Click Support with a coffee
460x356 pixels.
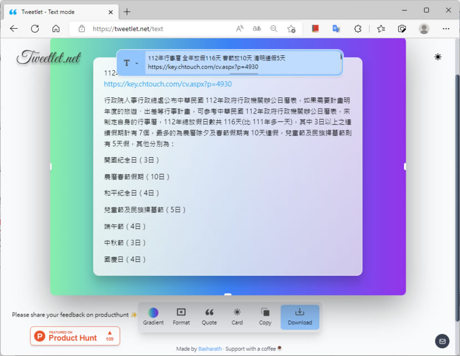(x=253, y=349)
